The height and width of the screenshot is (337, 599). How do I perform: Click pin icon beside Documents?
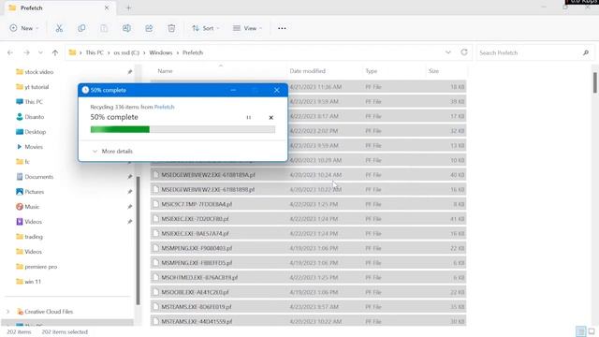click(130, 177)
